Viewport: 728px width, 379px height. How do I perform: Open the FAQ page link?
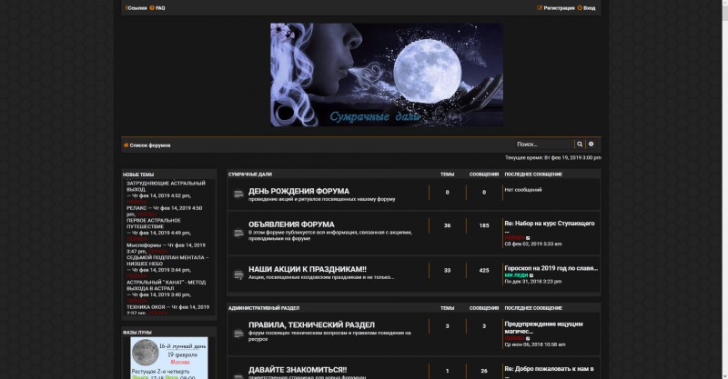160,8
